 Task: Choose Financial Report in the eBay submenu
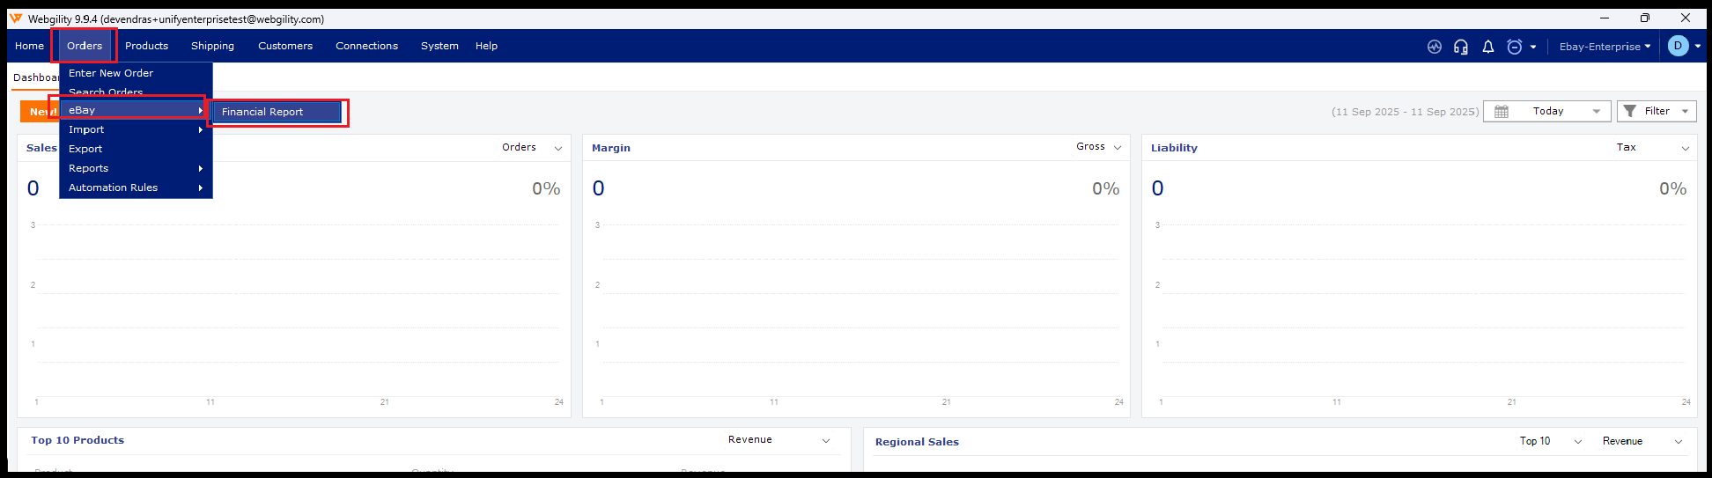(276, 112)
